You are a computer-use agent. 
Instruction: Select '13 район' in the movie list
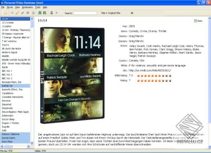pos(15,26)
